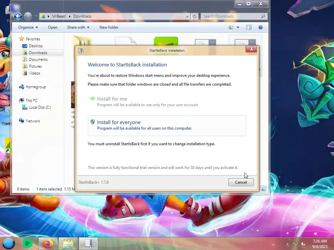Viewport: 334px width, 250px height.
Task: Open the green notes app on taskbar
Action: pos(27,243)
